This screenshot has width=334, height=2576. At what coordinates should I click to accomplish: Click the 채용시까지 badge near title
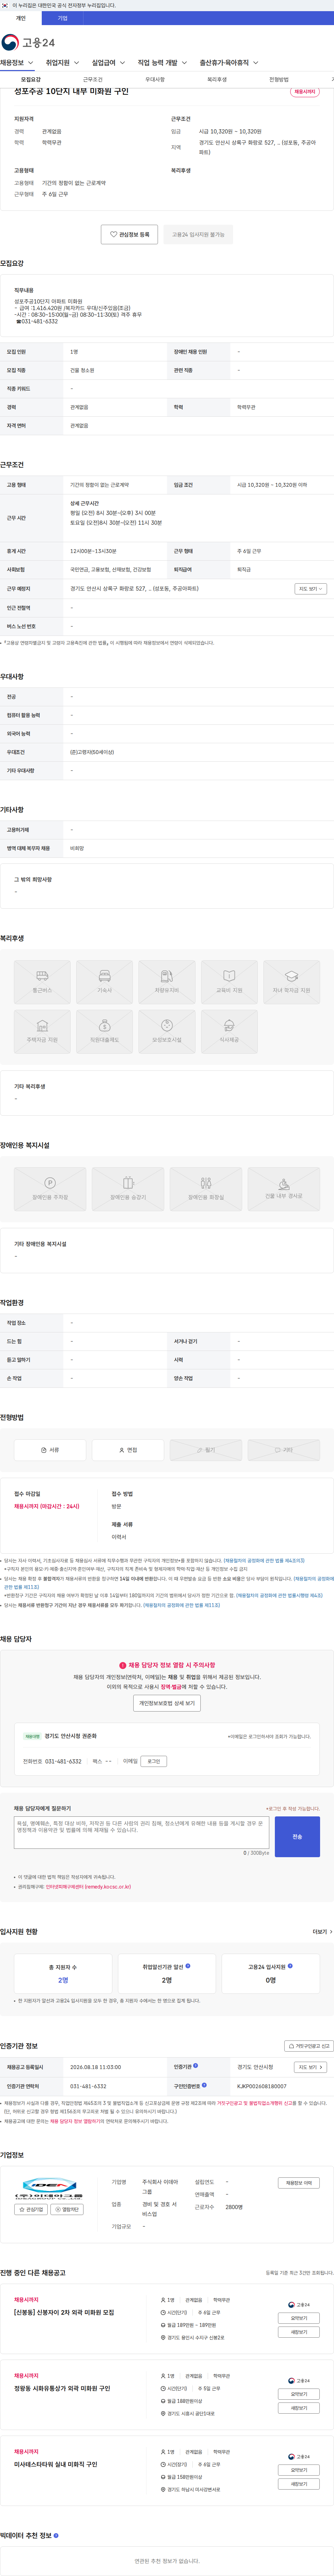pyautogui.click(x=305, y=92)
